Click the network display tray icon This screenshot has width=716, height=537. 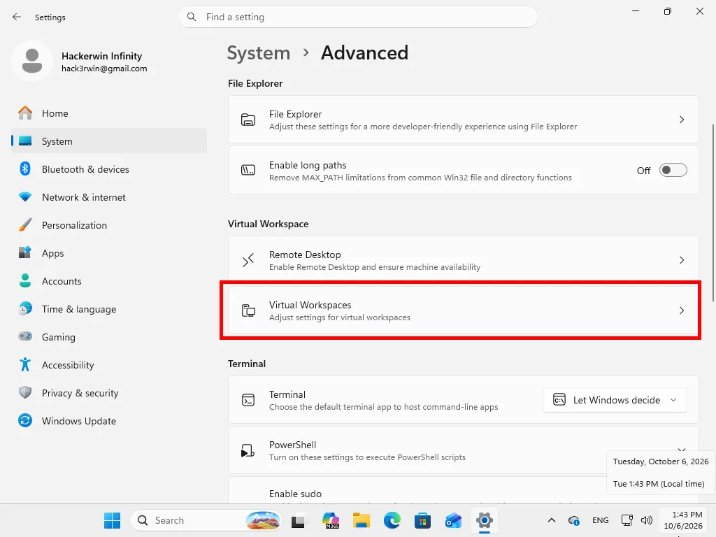coord(627,520)
